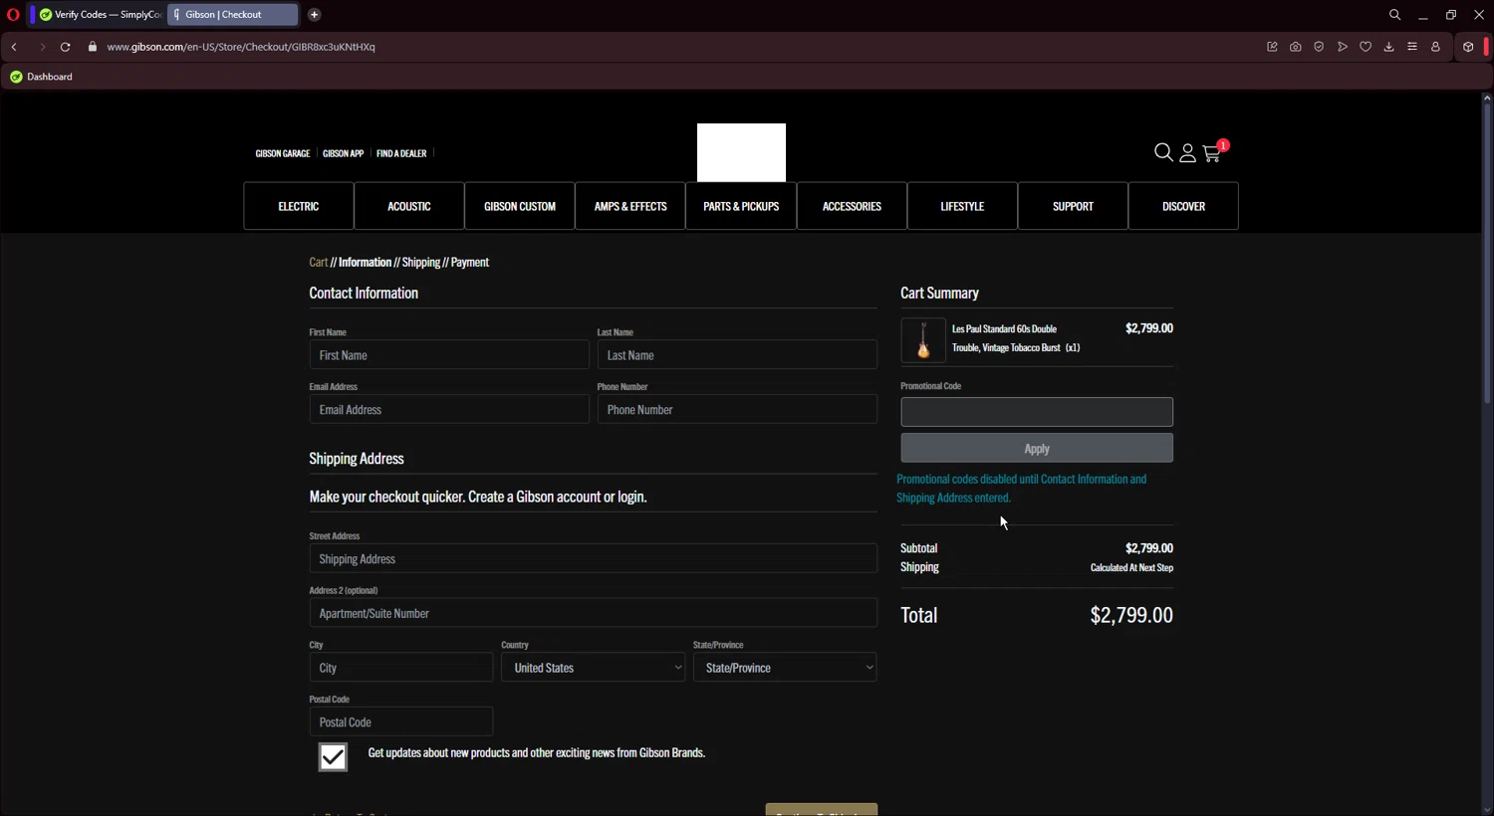Click the Gibson App link

coord(344,153)
